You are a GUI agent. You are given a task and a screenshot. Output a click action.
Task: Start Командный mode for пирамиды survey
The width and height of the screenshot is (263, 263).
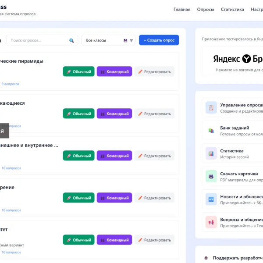click(114, 71)
